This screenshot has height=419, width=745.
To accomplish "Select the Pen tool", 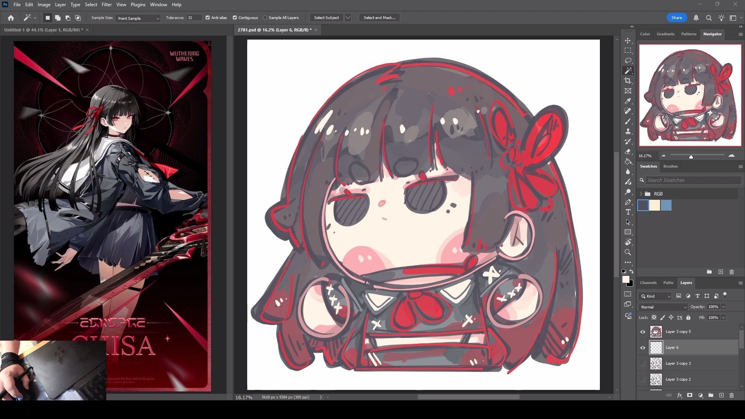I will pyautogui.click(x=628, y=202).
